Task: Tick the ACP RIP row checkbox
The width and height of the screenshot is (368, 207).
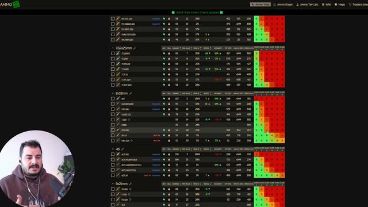Action: [x=113, y=155]
